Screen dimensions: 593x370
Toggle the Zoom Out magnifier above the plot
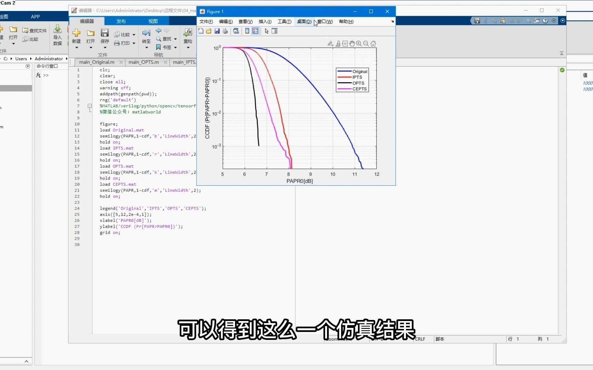point(366,44)
